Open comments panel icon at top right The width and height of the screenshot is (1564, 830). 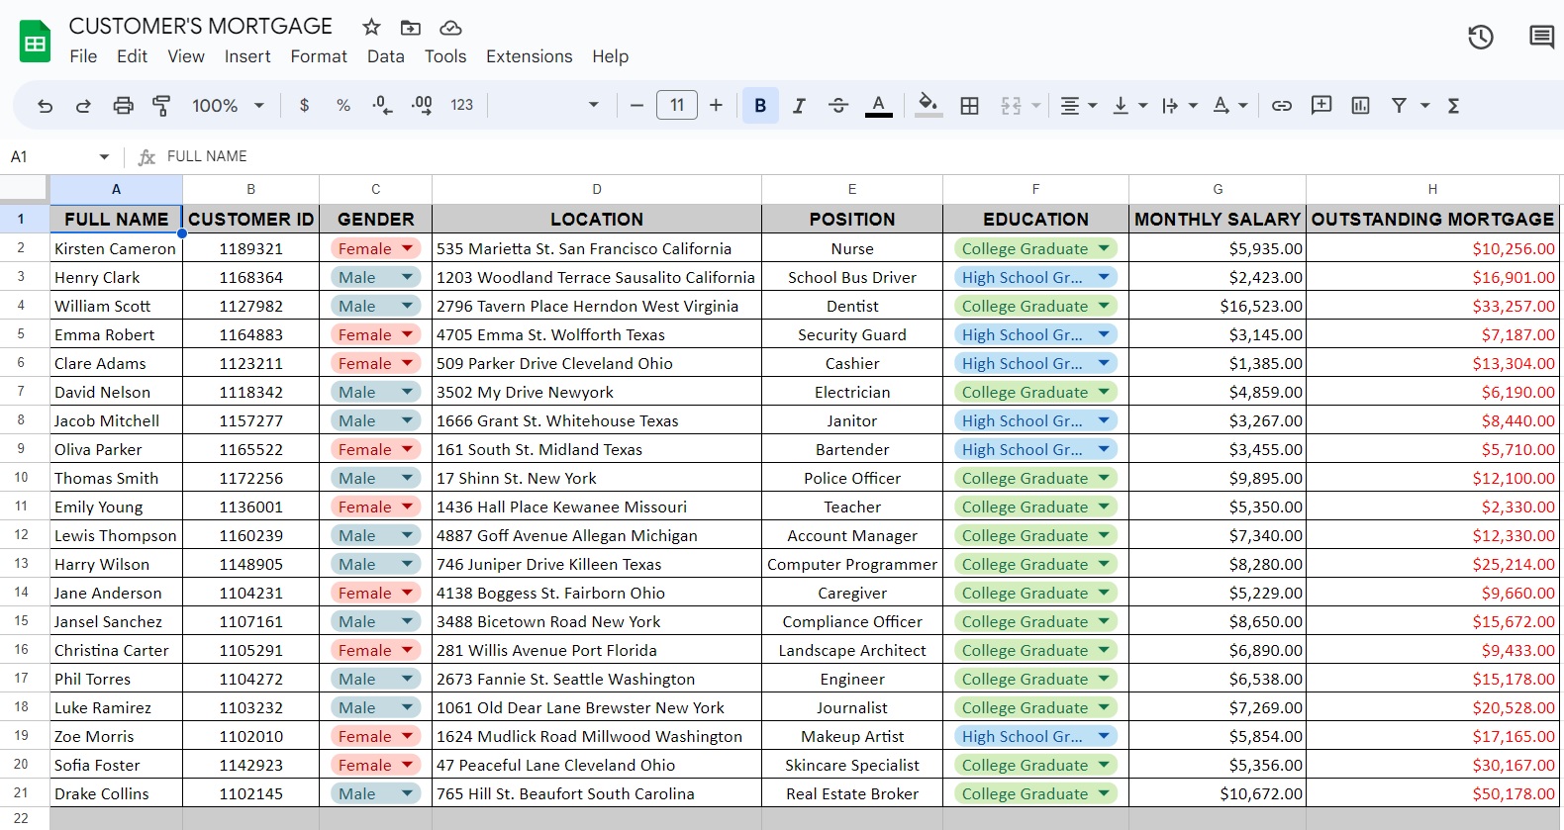point(1541,38)
